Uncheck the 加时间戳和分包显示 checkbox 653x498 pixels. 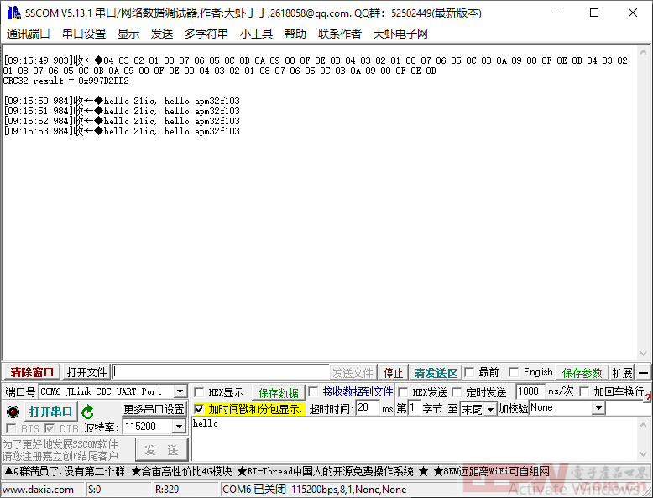coord(200,409)
